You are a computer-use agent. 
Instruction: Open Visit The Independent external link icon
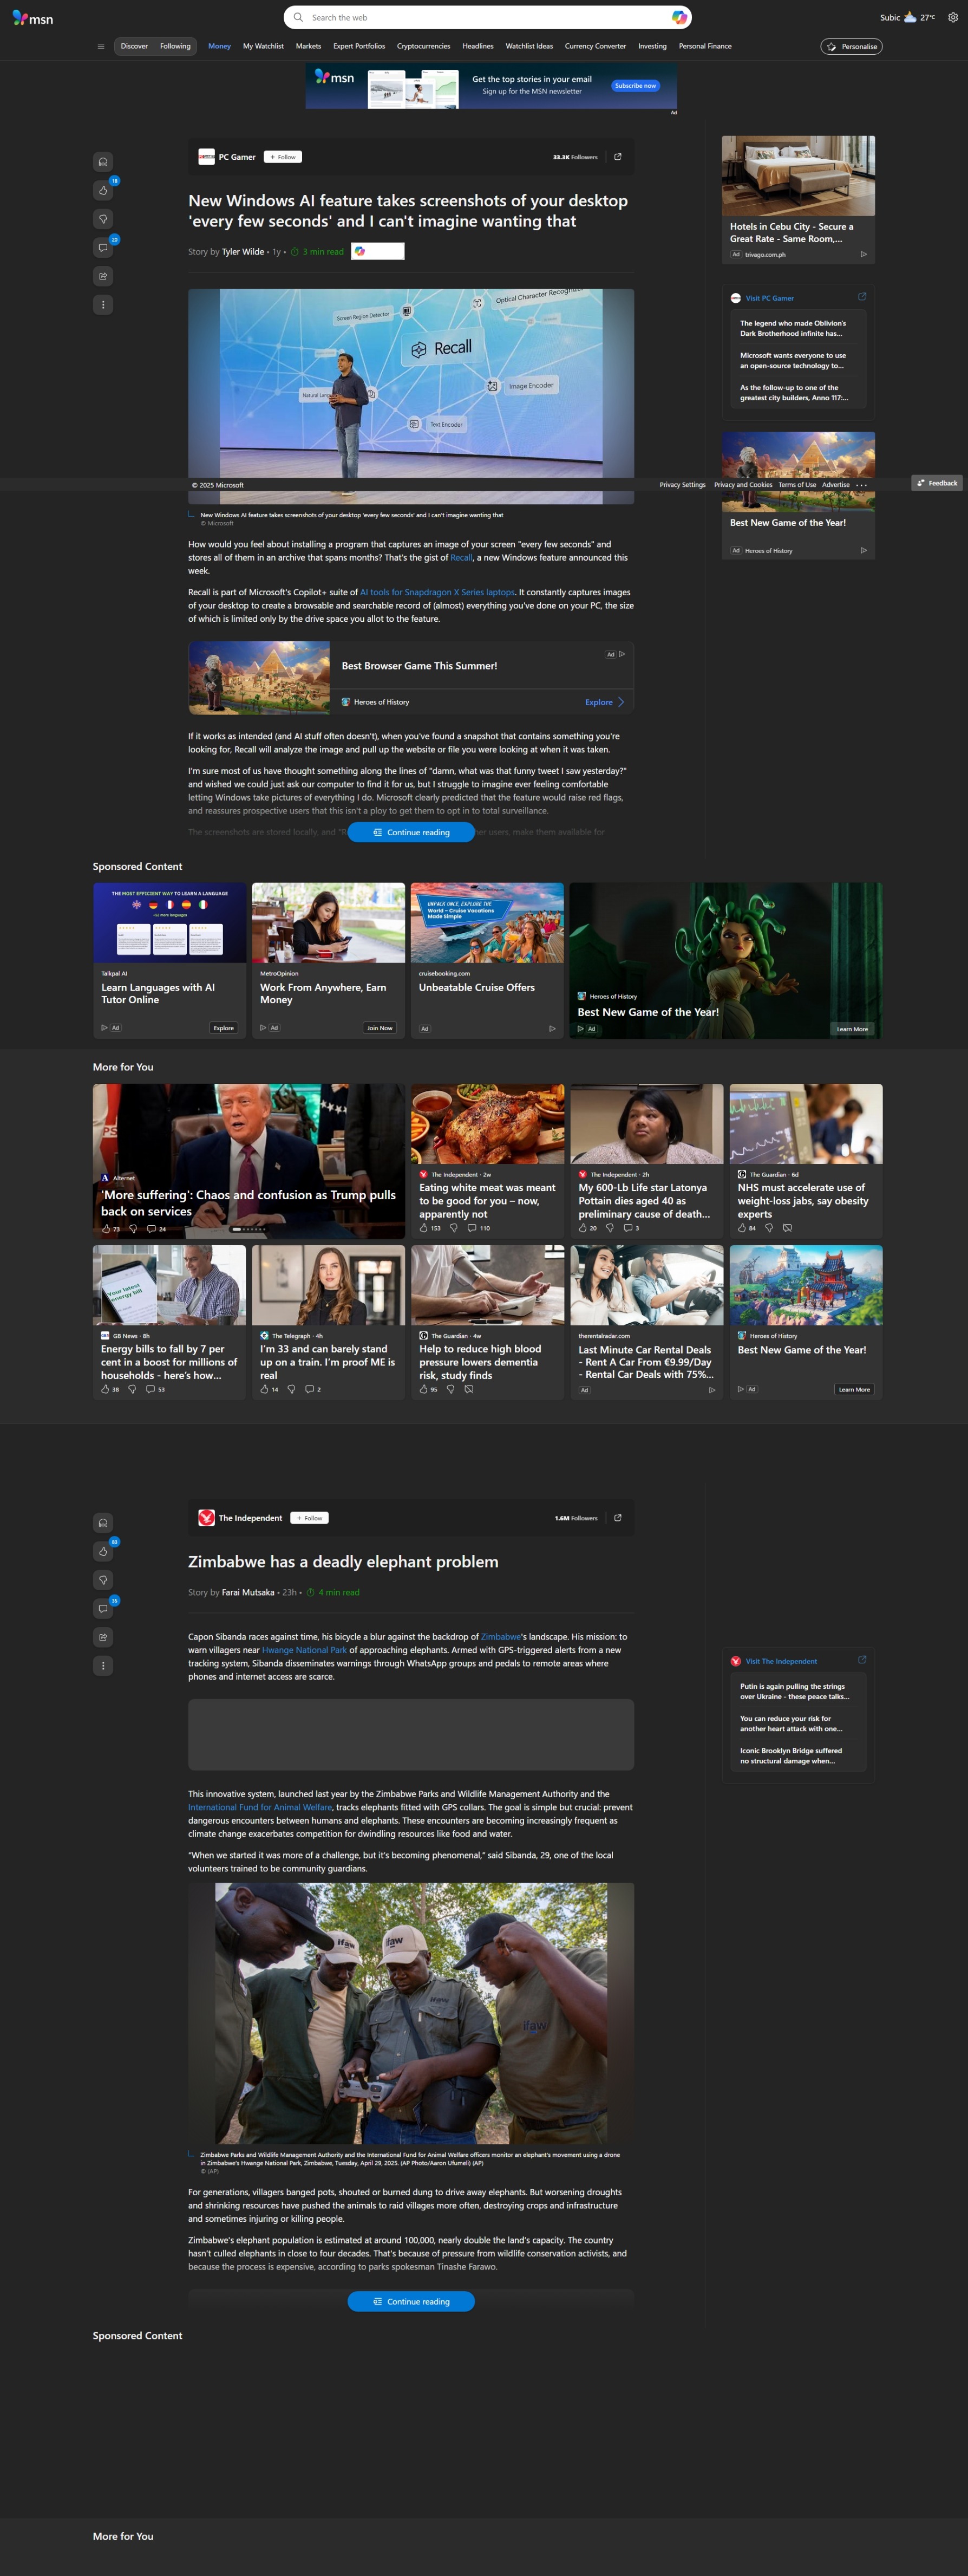[x=862, y=1660]
